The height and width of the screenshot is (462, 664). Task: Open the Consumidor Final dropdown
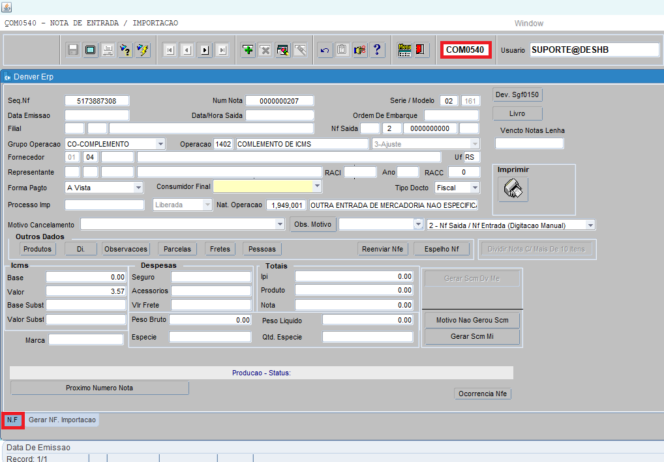[317, 186]
